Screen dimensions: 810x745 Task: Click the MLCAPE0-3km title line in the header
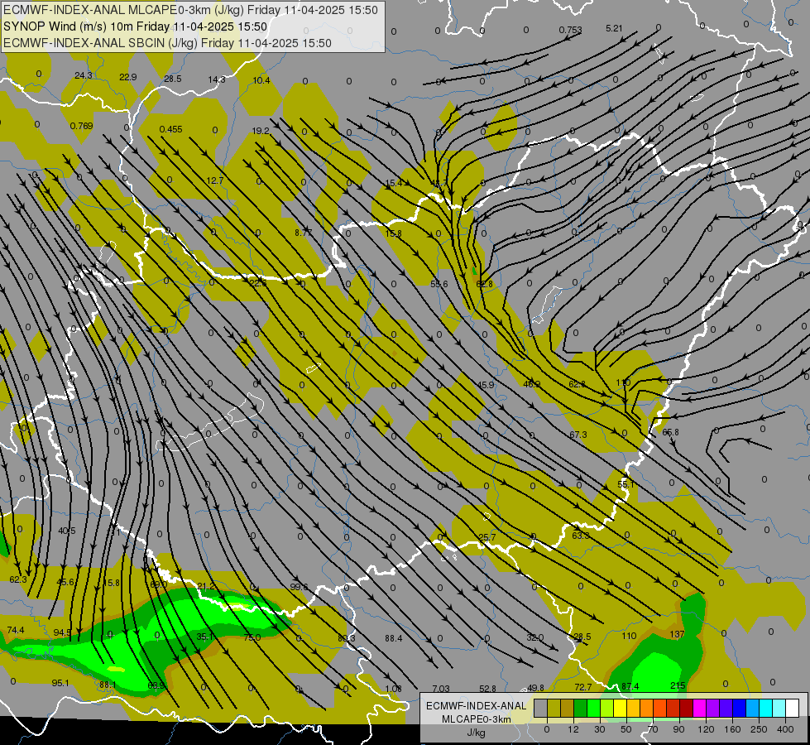[x=190, y=10]
